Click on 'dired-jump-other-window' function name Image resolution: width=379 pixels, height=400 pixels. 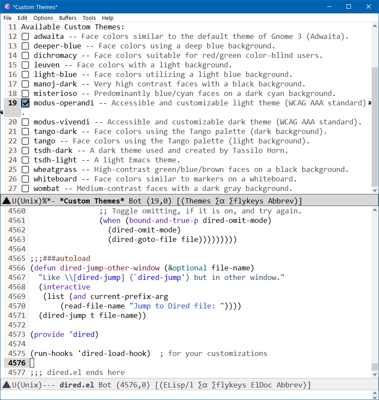[x=110, y=268]
